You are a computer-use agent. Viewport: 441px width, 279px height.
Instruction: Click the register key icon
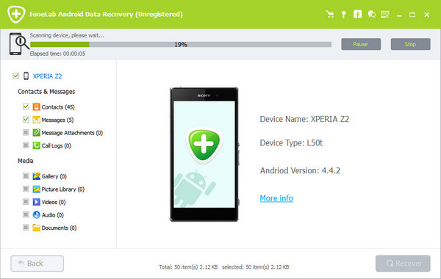tap(343, 15)
